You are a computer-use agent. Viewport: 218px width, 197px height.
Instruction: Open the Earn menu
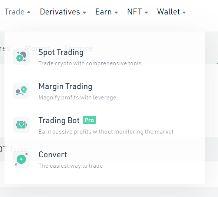coord(103,12)
